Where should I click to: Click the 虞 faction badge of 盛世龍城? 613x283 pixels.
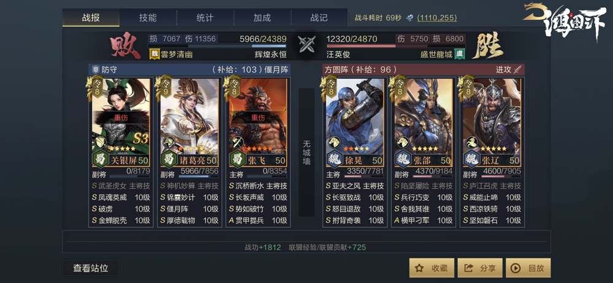click(x=459, y=55)
